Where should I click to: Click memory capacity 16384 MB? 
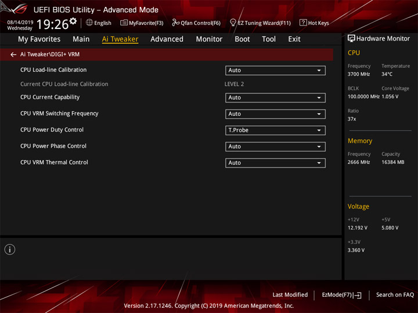click(392, 162)
